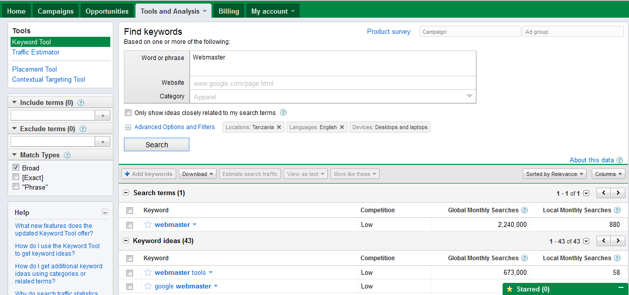
Task: Click the Search button
Action: (157, 145)
